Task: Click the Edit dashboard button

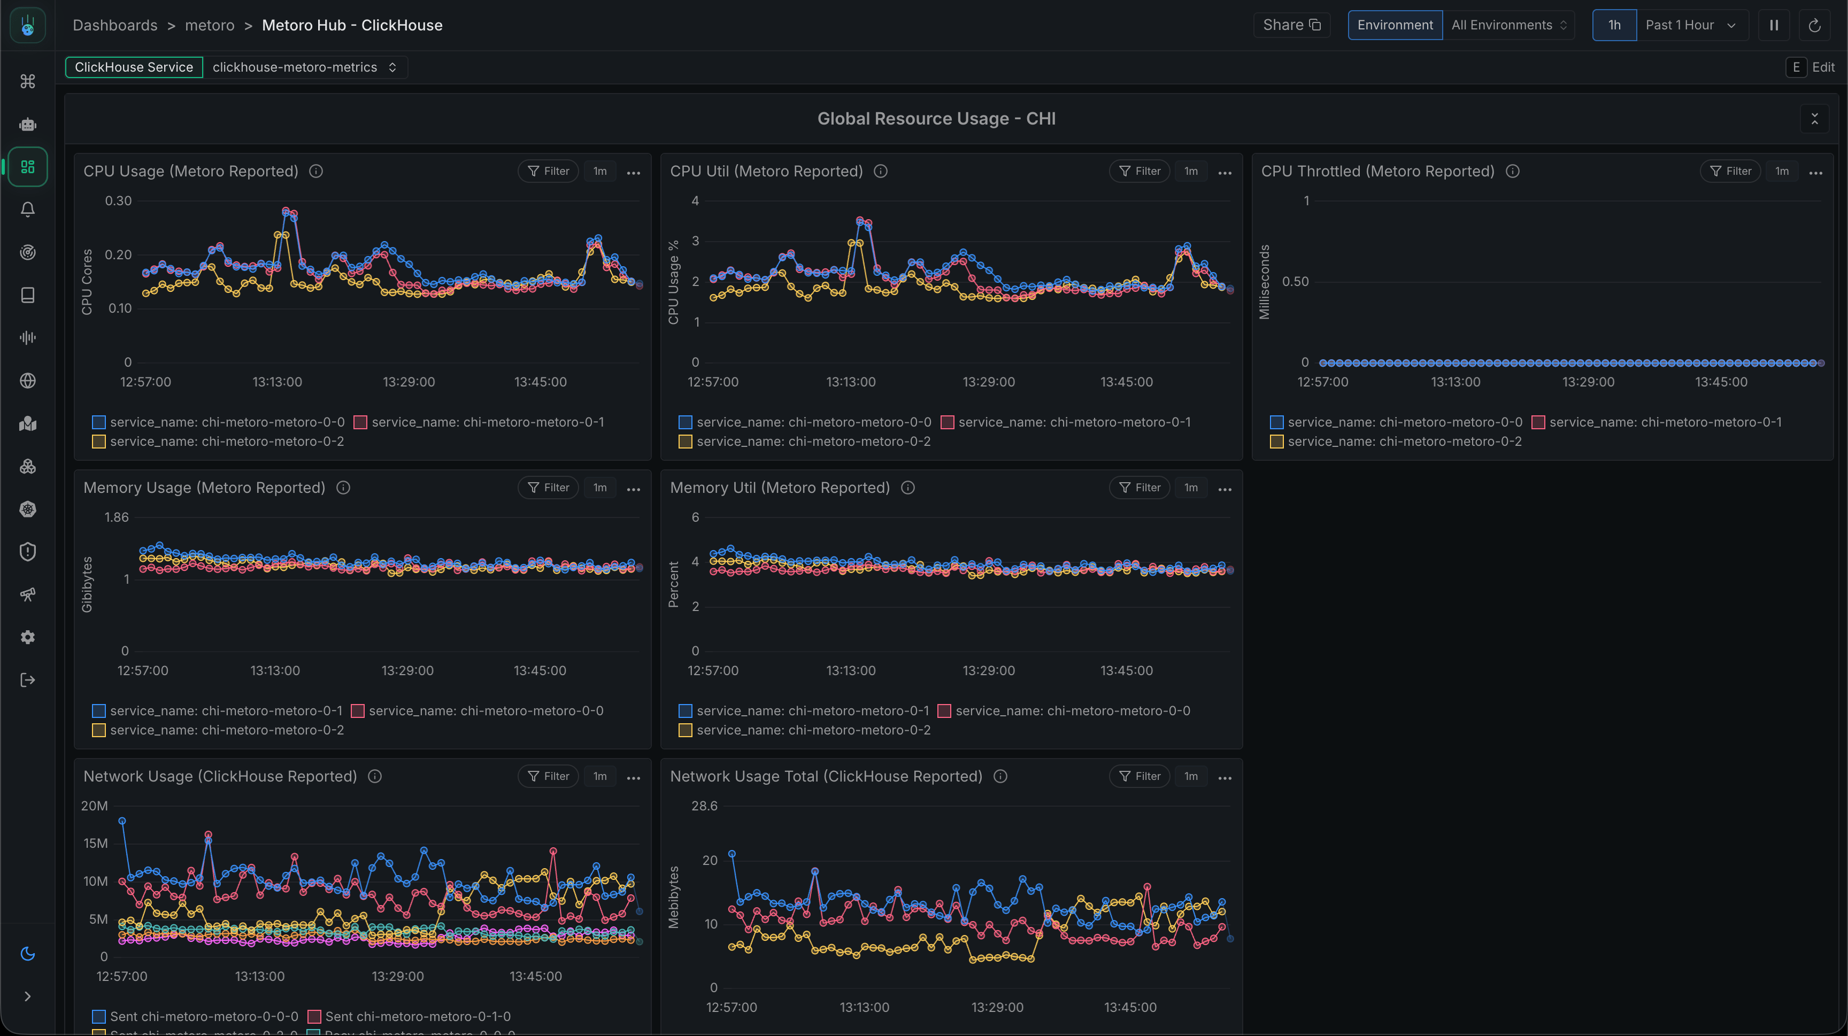Action: (x=1811, y=67)
